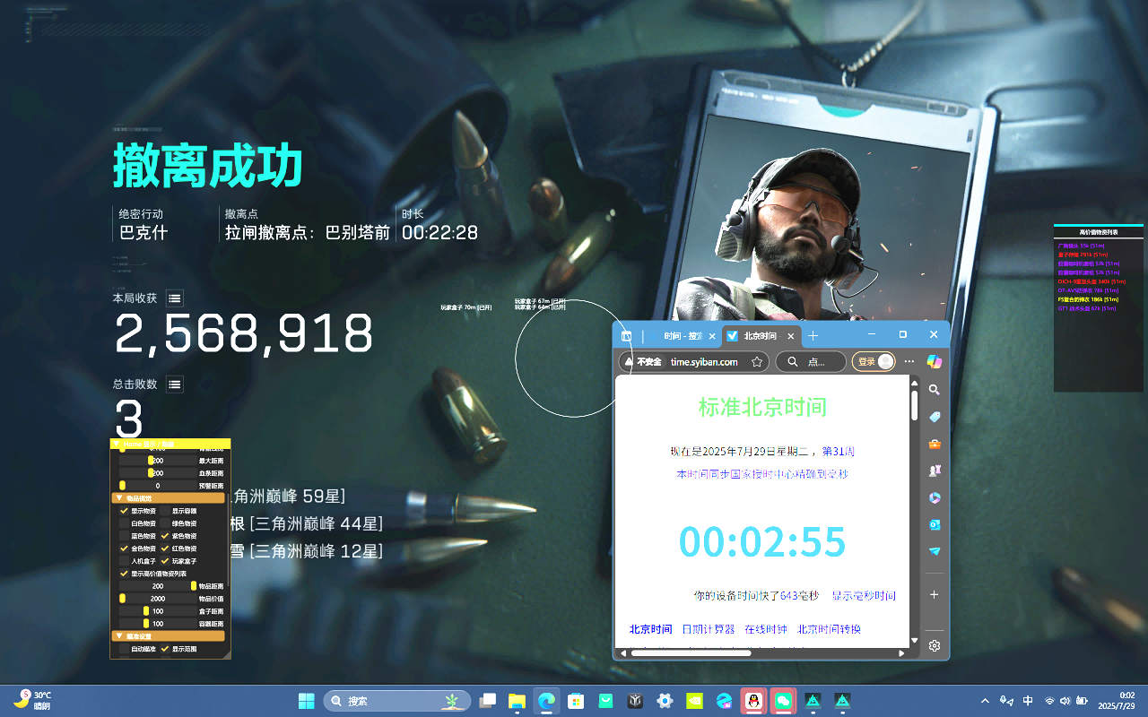Screen dimensions: 1148x717
Task: Open the NVIDIA taskbar icon
Action: pos(694,701)
